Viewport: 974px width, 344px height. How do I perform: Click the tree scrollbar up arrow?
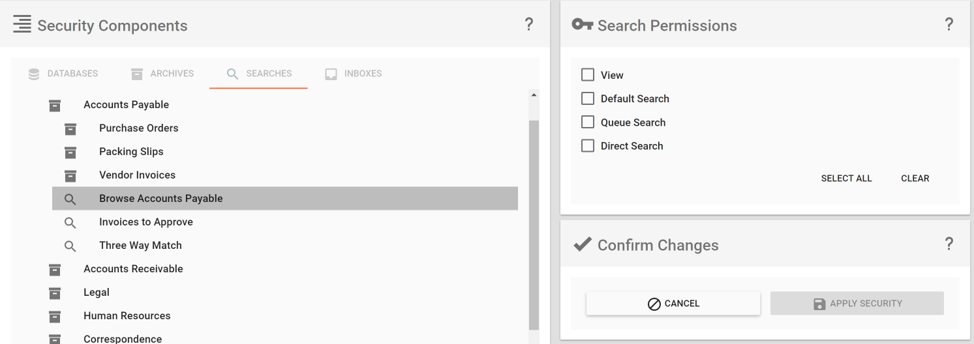(x=534, y=95)
